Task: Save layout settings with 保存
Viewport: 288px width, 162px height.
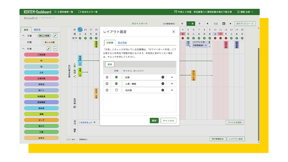Action: 154,121
